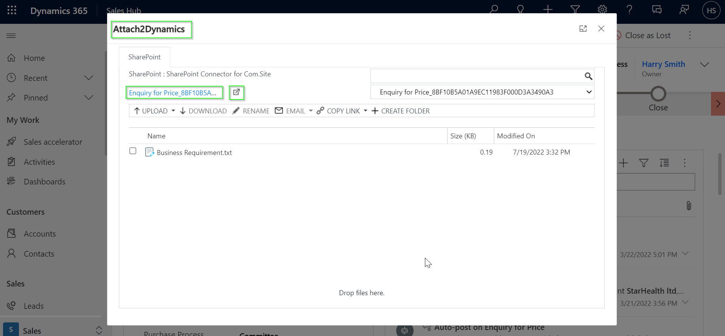
Task: Sort by the Modified On column header
Action: [516, 136]
